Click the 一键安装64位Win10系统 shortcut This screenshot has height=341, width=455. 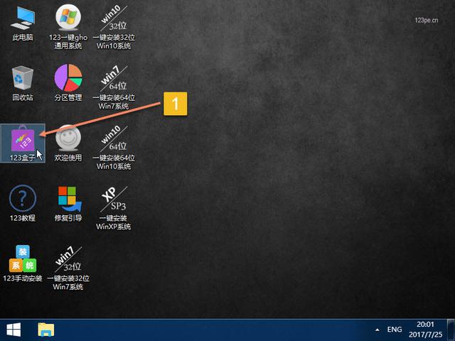tap(114, 147)
